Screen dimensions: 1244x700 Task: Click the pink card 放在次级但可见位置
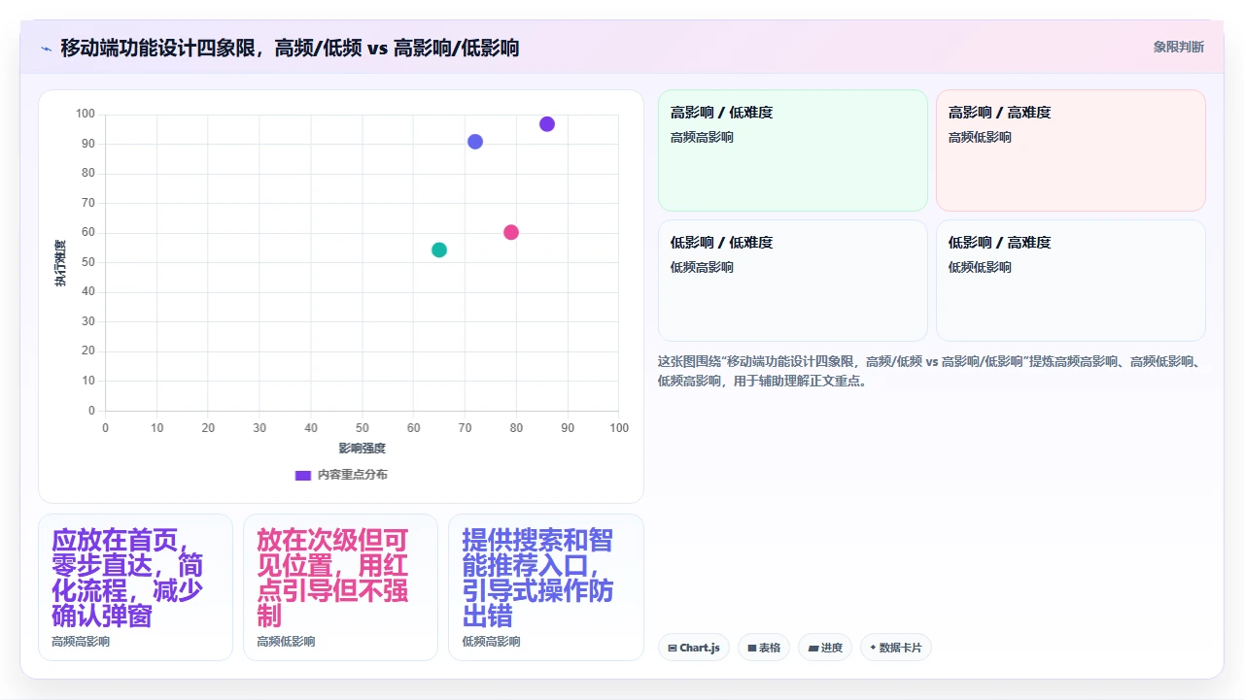(340, 587)
